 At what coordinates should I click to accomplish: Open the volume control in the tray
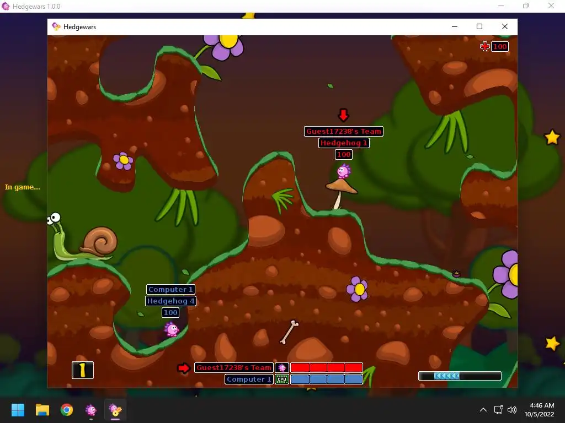coord(511,410)
